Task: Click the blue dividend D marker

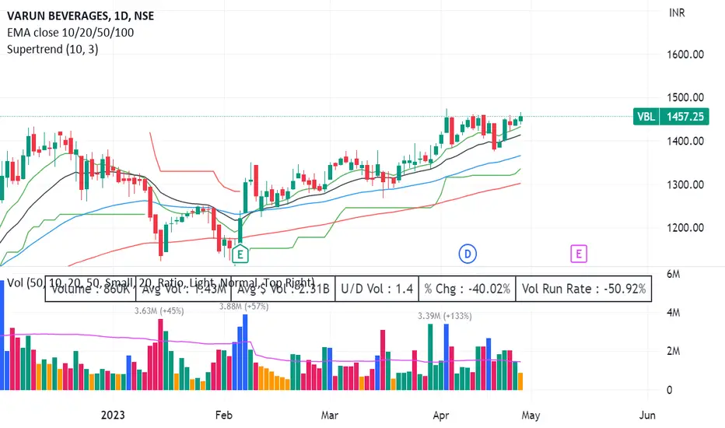Action: (468, 254)
